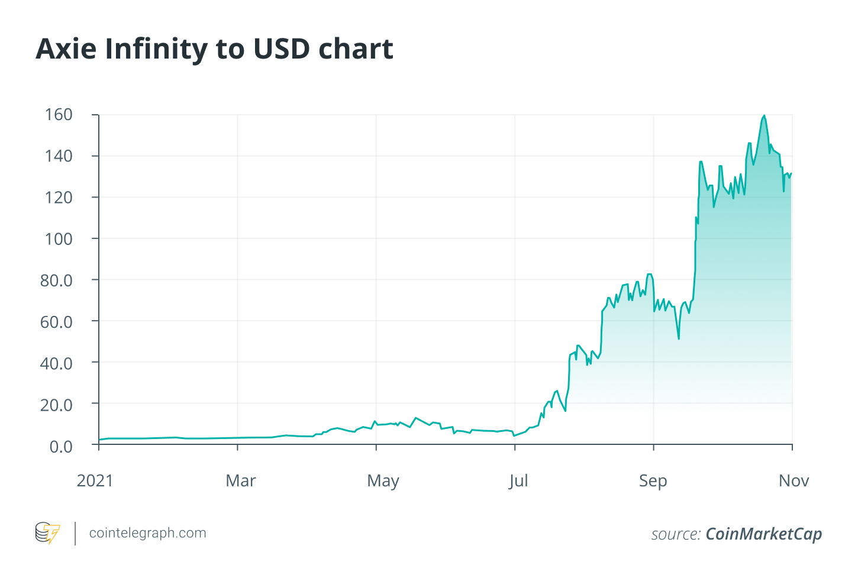Select the 80.0 y-axis label
The width and height of the screenshot is (858, 581).
(x=56, y=280)
